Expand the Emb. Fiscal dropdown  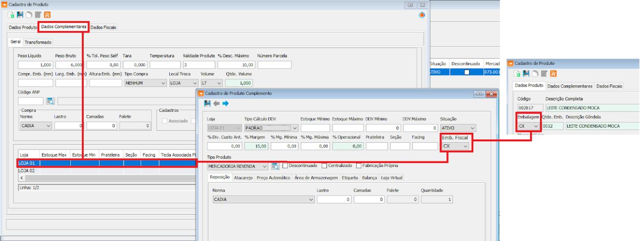(465, 146)
